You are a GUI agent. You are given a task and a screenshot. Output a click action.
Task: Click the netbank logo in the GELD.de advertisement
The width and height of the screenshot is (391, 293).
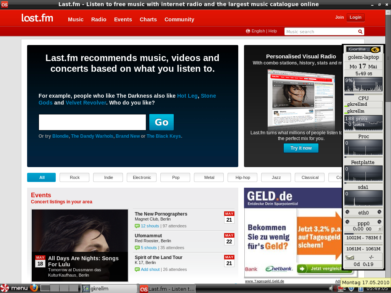pyautogui.click(x=278, y=269)
